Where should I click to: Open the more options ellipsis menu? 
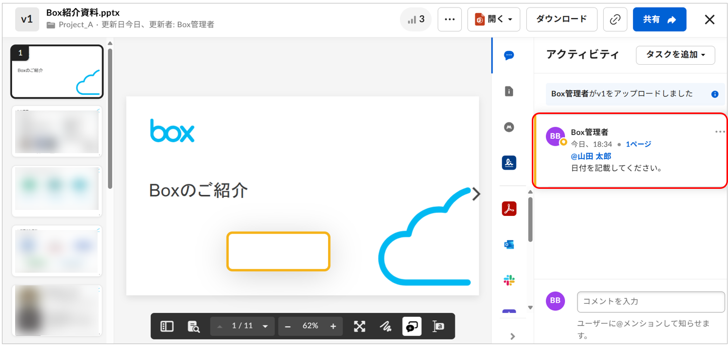pyautogui.click(x=449, y=20)
